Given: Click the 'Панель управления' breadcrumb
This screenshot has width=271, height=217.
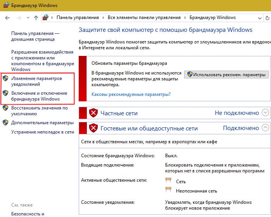Looking at the screenshot, I should [x=78, y=17].
